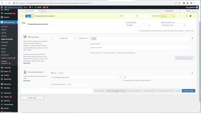Click Condiciones del carrito button
The width and height of the screenshot is (201, 113).
coord(166,91)
